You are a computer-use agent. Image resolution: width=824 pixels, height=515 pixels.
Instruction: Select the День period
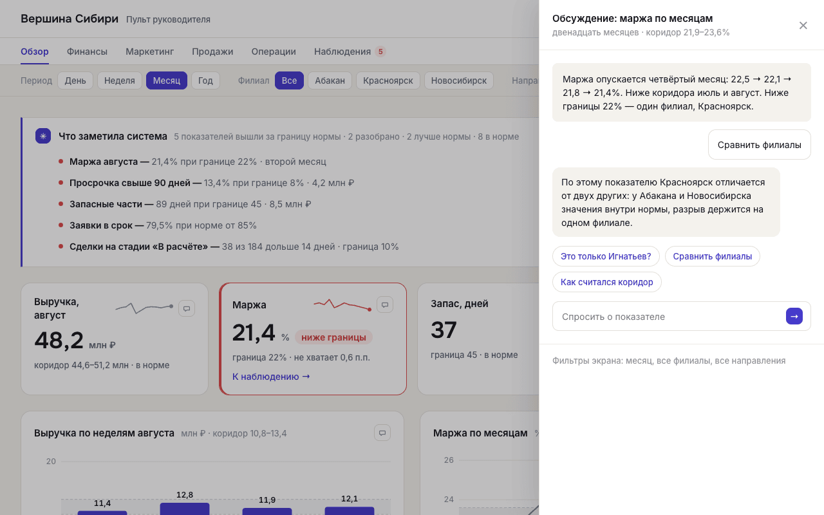(x=75, y=80)
